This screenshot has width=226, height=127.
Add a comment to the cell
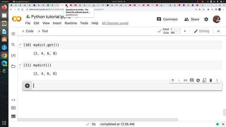click(192, 80)
